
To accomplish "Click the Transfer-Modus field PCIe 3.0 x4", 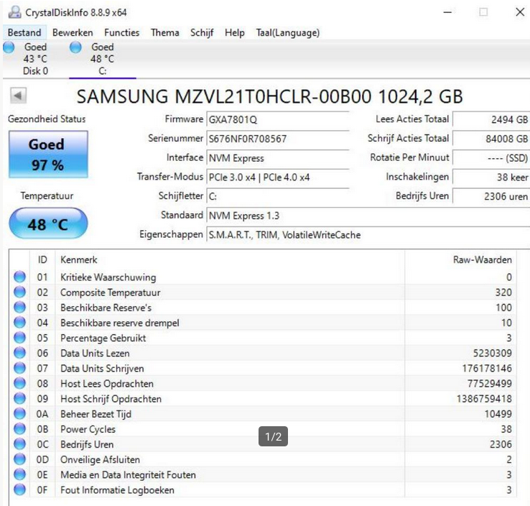I will [x=278, y=178].
